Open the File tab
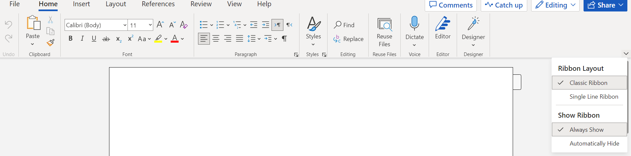Image resolution: width=631 pixels, height=156 pixels. 14,4
